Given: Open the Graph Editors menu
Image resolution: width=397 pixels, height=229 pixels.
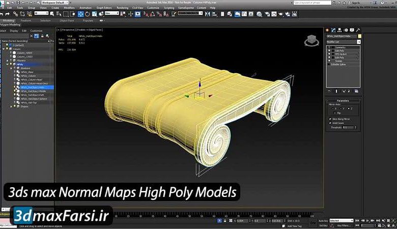Looking at the screenshot, I should coord(104,8).
